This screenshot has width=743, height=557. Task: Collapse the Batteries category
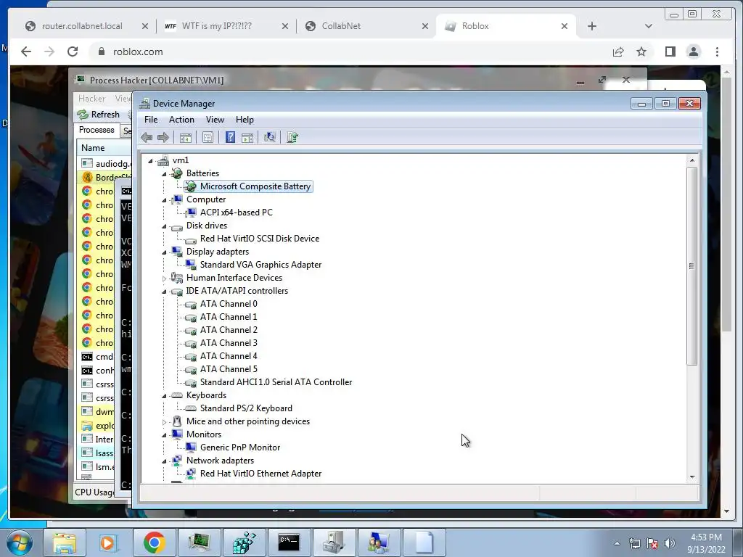[164, 174]
